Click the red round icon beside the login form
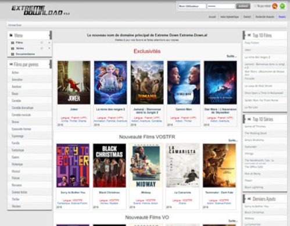The height and width of the screenshot is (226, 290). pos(275,6)
